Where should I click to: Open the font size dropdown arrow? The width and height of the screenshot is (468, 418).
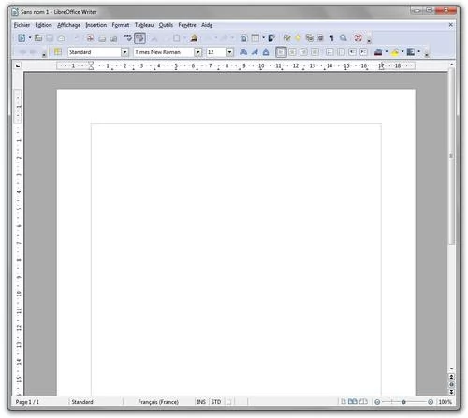point(229,52)
